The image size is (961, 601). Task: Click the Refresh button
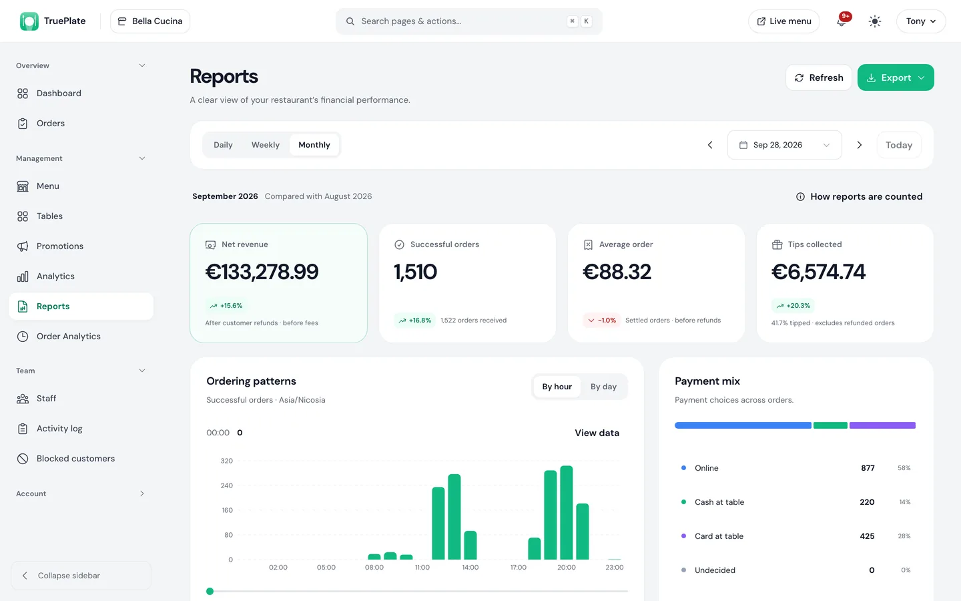[819, 77]
